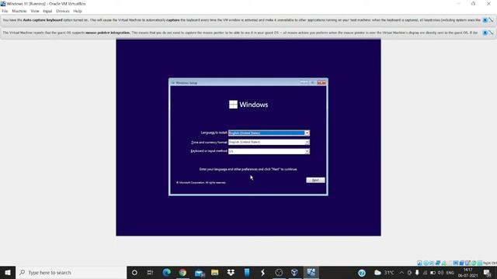Close the Windows Setup dialog
Image resolution: width=497 pixels, height=279 pixels.
[x=321, y=83]
